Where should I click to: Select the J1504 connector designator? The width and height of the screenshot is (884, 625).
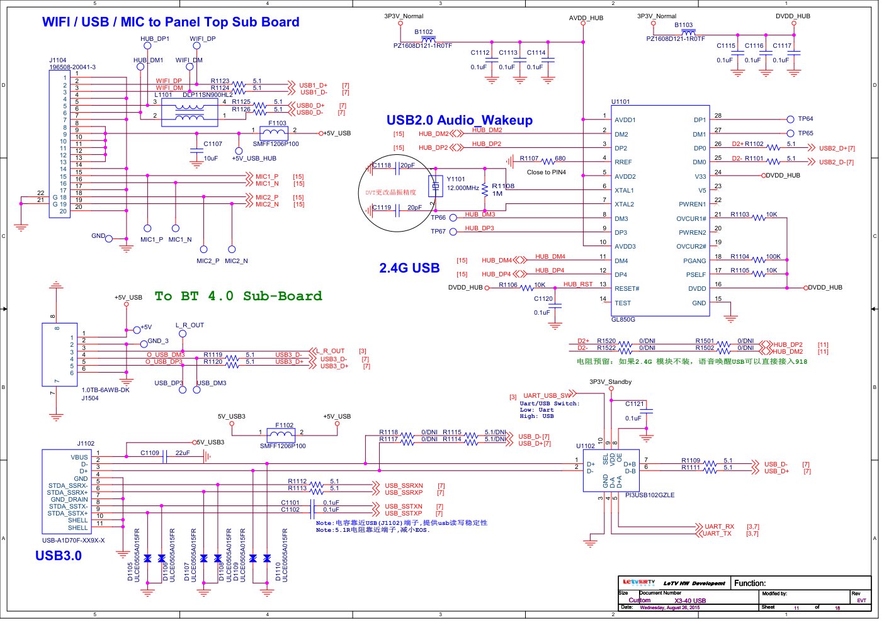point(90,398)
